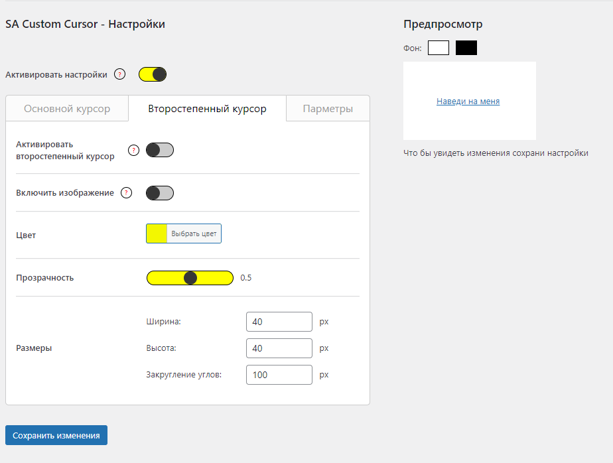
Task: Select the Второстепенный курсор tab
Action: tap(207, 109)
